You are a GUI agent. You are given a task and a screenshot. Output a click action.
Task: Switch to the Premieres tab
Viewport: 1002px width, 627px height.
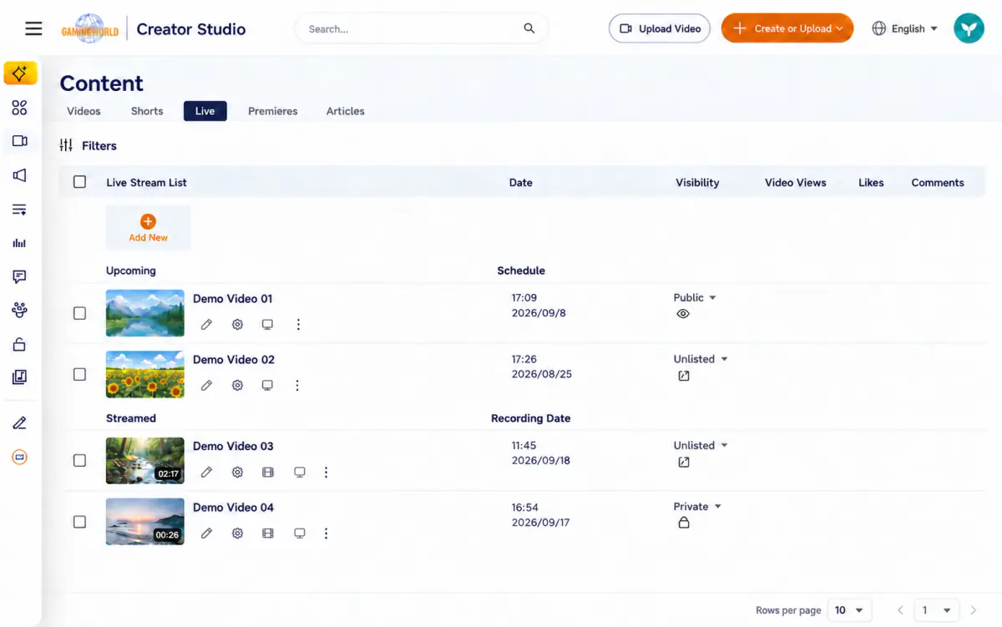pyautogui.click(x=273, y=111)
